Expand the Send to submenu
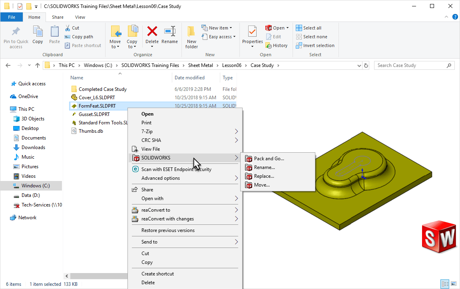Image resolution: width=460 pixels, height=289 pixels. (x=185, y=242)
